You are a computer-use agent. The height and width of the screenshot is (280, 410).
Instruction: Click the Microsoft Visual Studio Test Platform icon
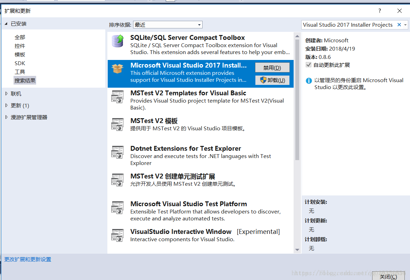(117, 208)
